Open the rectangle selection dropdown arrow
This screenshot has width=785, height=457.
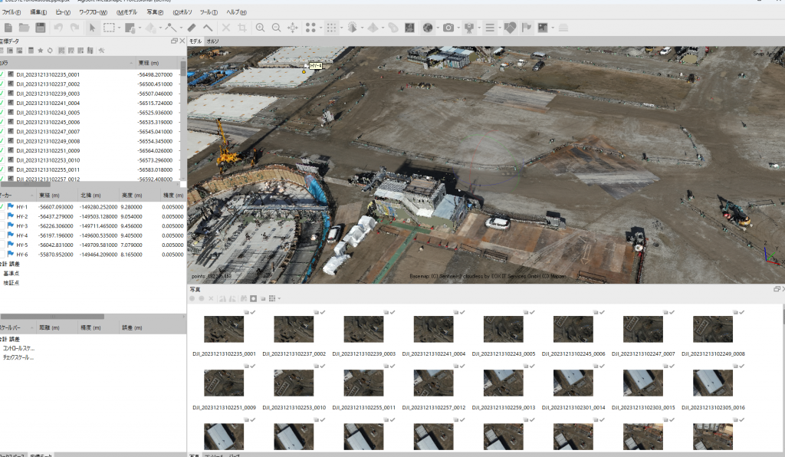pos(119,28)
